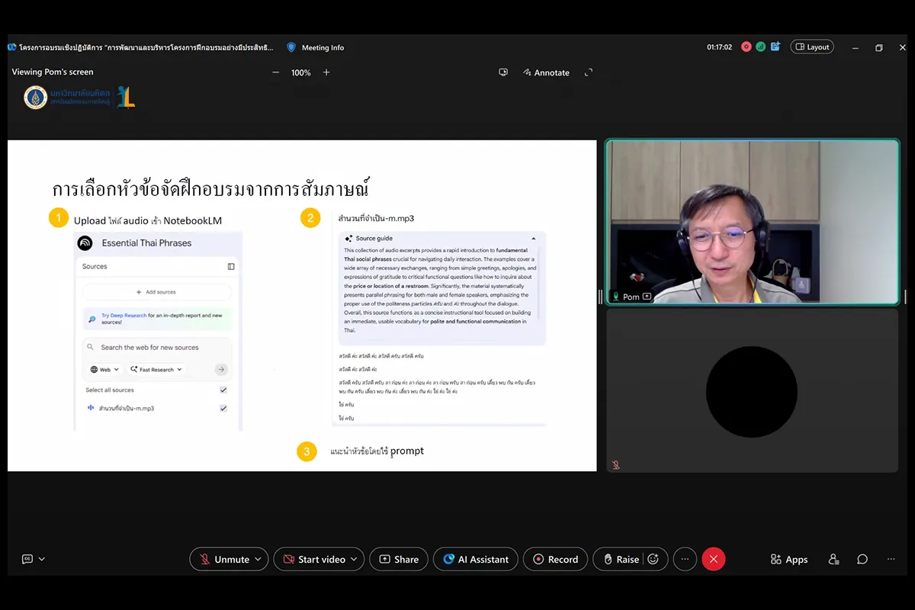Click the red recording indicator icon
This screenshot has width=915, height=610.
(x=746, y=47)
